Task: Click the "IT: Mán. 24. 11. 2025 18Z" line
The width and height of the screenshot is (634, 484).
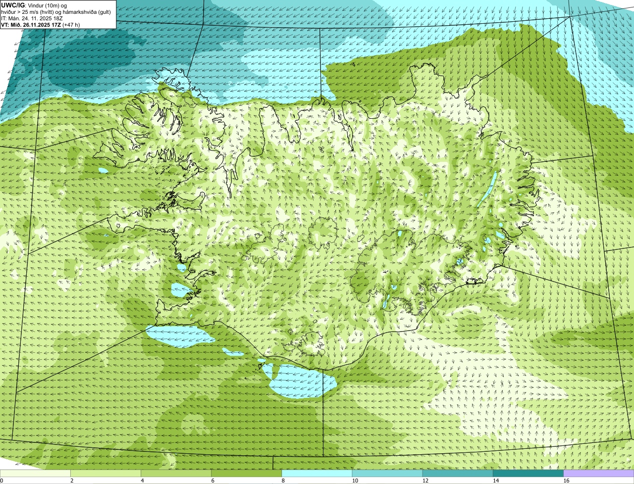Action: pyautogui.click(x=32, y=18)
